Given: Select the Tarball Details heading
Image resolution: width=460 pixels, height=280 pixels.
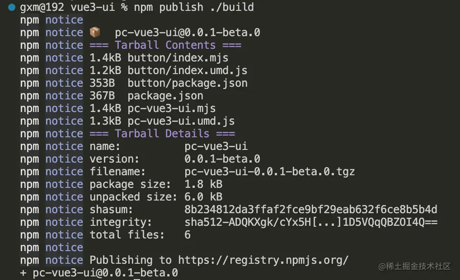Looking at the screenshot, I should pyautogui.click(x=162, y=134).
